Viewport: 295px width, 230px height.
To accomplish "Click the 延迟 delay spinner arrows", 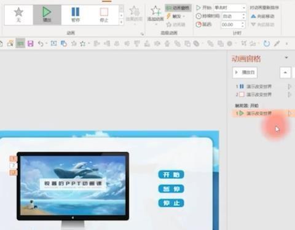I will tap(243, 25).
